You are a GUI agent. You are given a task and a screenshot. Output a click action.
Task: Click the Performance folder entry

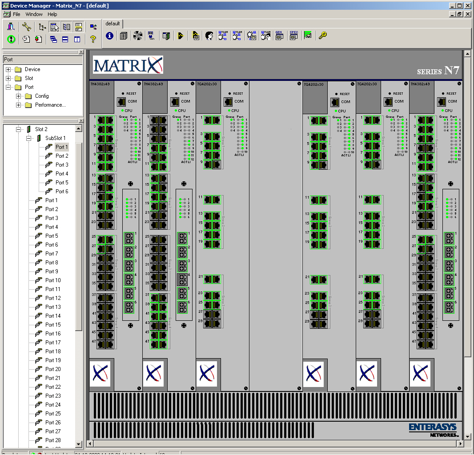tap(50, 105)
